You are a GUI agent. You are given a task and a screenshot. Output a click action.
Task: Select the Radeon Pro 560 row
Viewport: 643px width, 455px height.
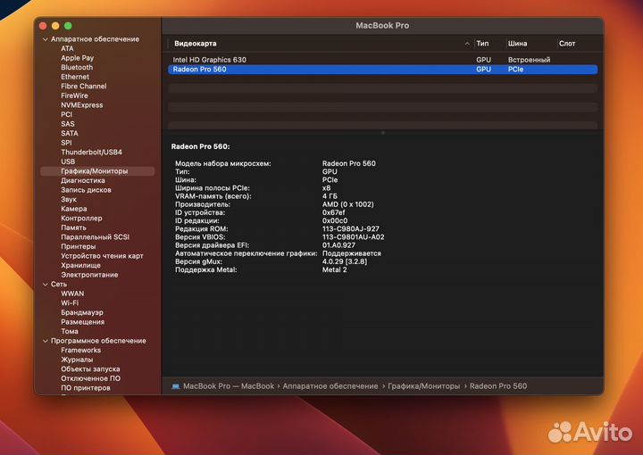[382, 70]
